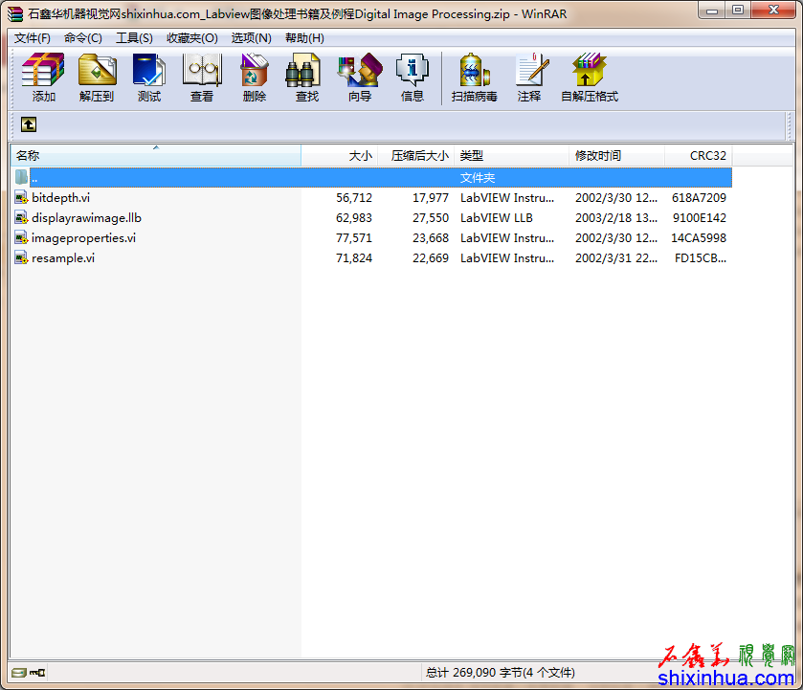Viewport: 803px width, 690px height.
Task: Open the 查找 (Find) binoculars icon
Action: click(306, 77)
